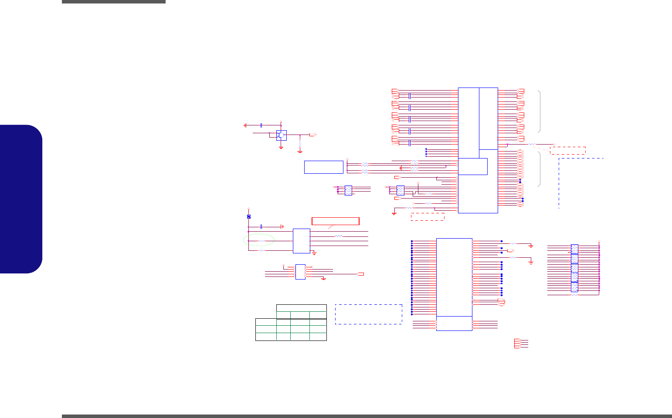Select the large blue dashed rectangle beside the table

[x=369, y=314]
